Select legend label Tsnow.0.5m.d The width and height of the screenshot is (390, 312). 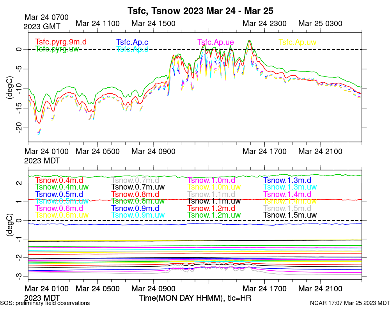point(59,194)
